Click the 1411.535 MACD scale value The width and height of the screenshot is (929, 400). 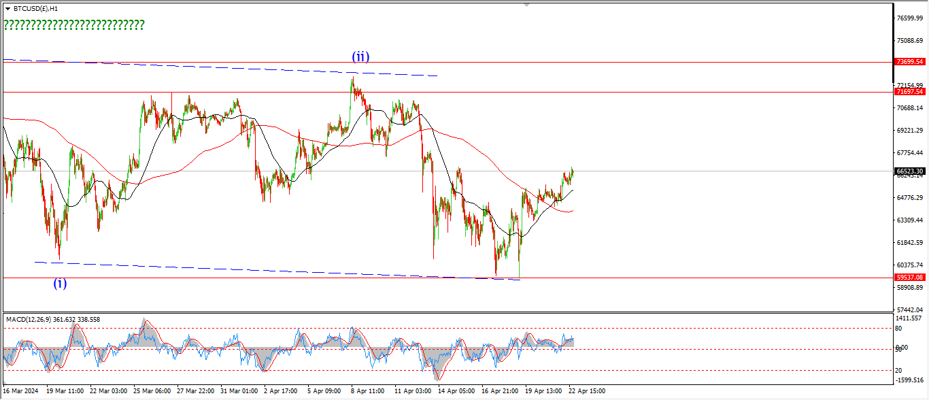pyautogui.click(x=909, y=318)
